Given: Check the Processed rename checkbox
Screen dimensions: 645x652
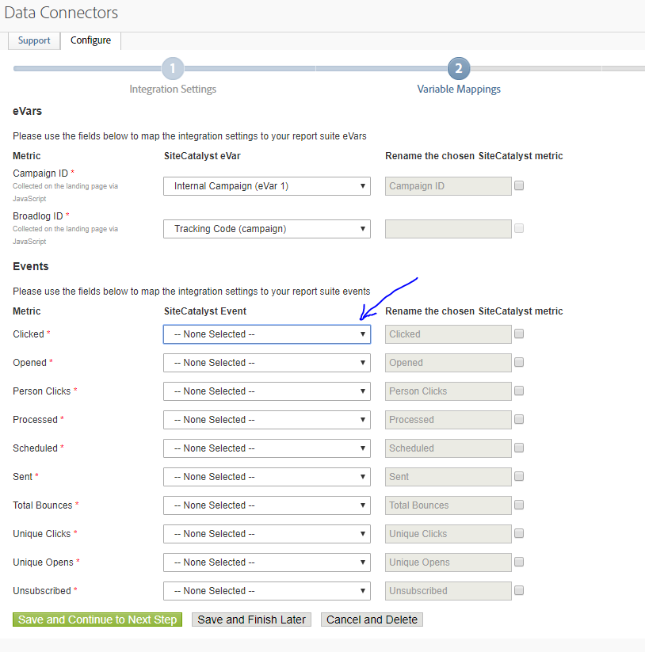Looking at the screenshot, I should [519, 420].
